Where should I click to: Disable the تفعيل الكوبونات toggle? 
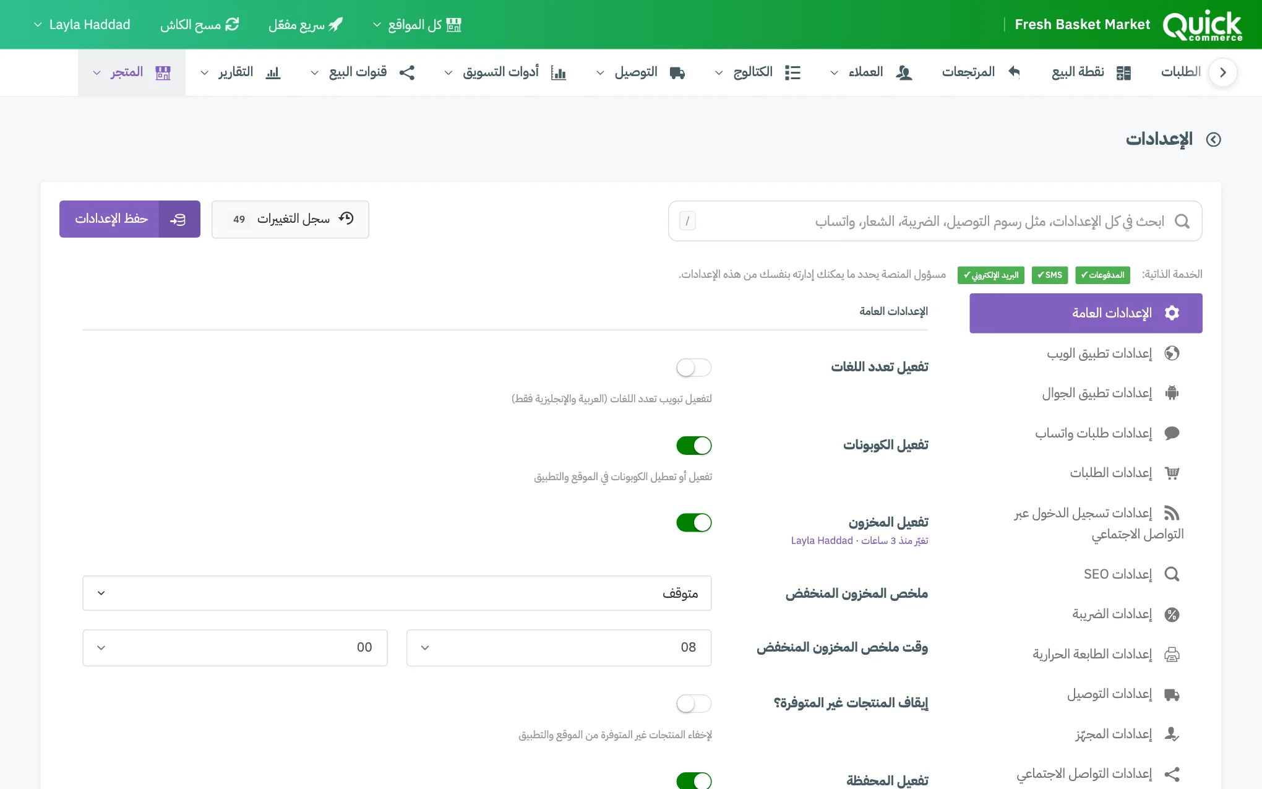pyautogui.click(x=694, y=446)
